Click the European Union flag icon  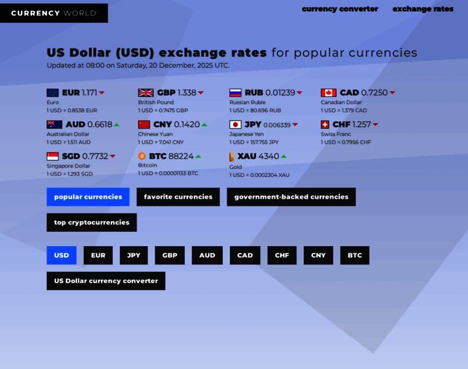52,93
